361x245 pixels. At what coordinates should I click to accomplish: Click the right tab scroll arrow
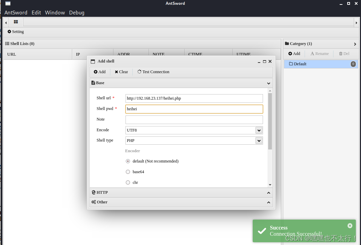[357, 23]
